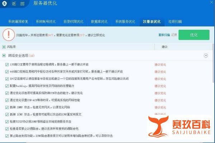Viewport: 215px width, 143px height.
Task: Select the 445端口控制 row text
Action: pos(66,72)
